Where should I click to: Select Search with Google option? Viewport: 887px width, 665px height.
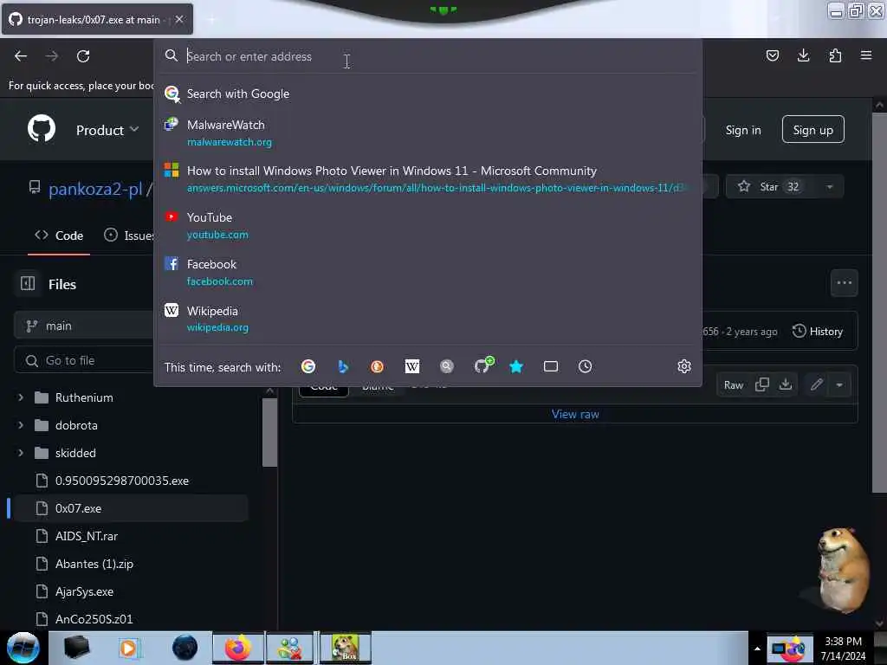point(428,94)
